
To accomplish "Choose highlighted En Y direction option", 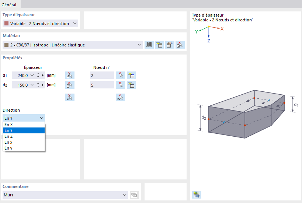I will tap(24, 130).
